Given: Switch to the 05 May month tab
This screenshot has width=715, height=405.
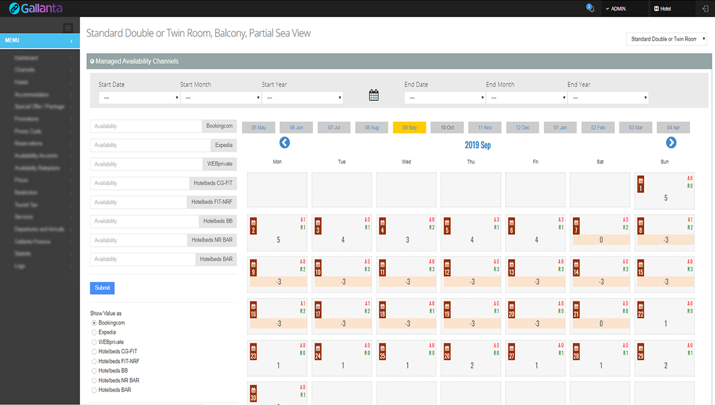Looking at the screenshot, I should click(x=258, y=127).
